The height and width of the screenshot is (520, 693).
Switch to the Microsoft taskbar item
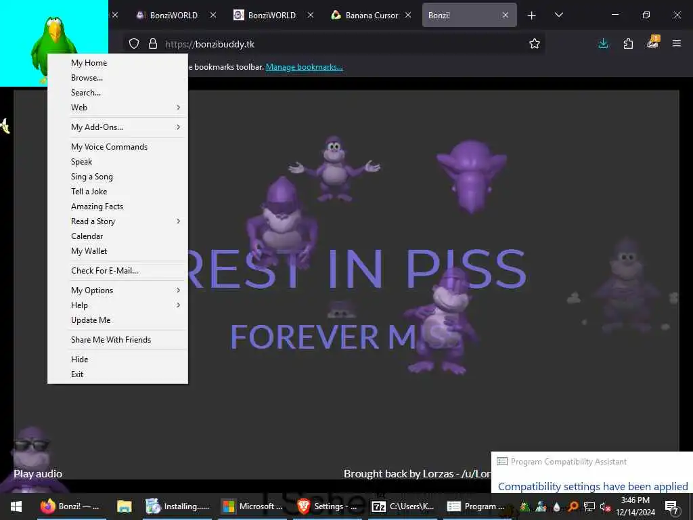253,506
